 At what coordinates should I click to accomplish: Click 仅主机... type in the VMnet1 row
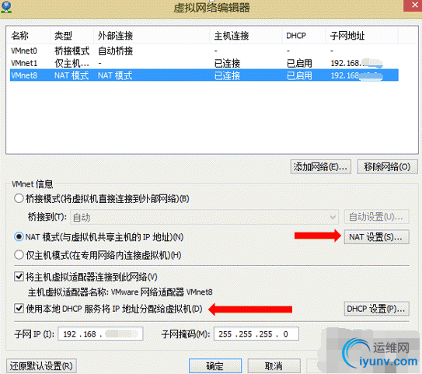coord(71,64)
